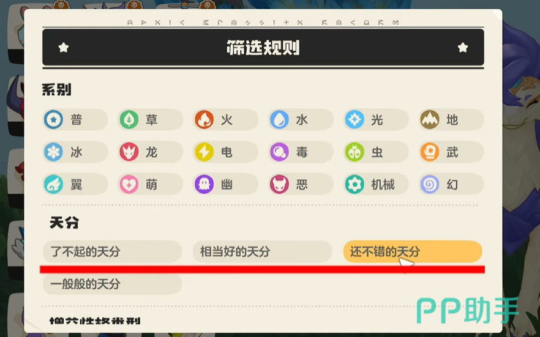
Task: Filter by the 冰 ice type
Action: 75,152
